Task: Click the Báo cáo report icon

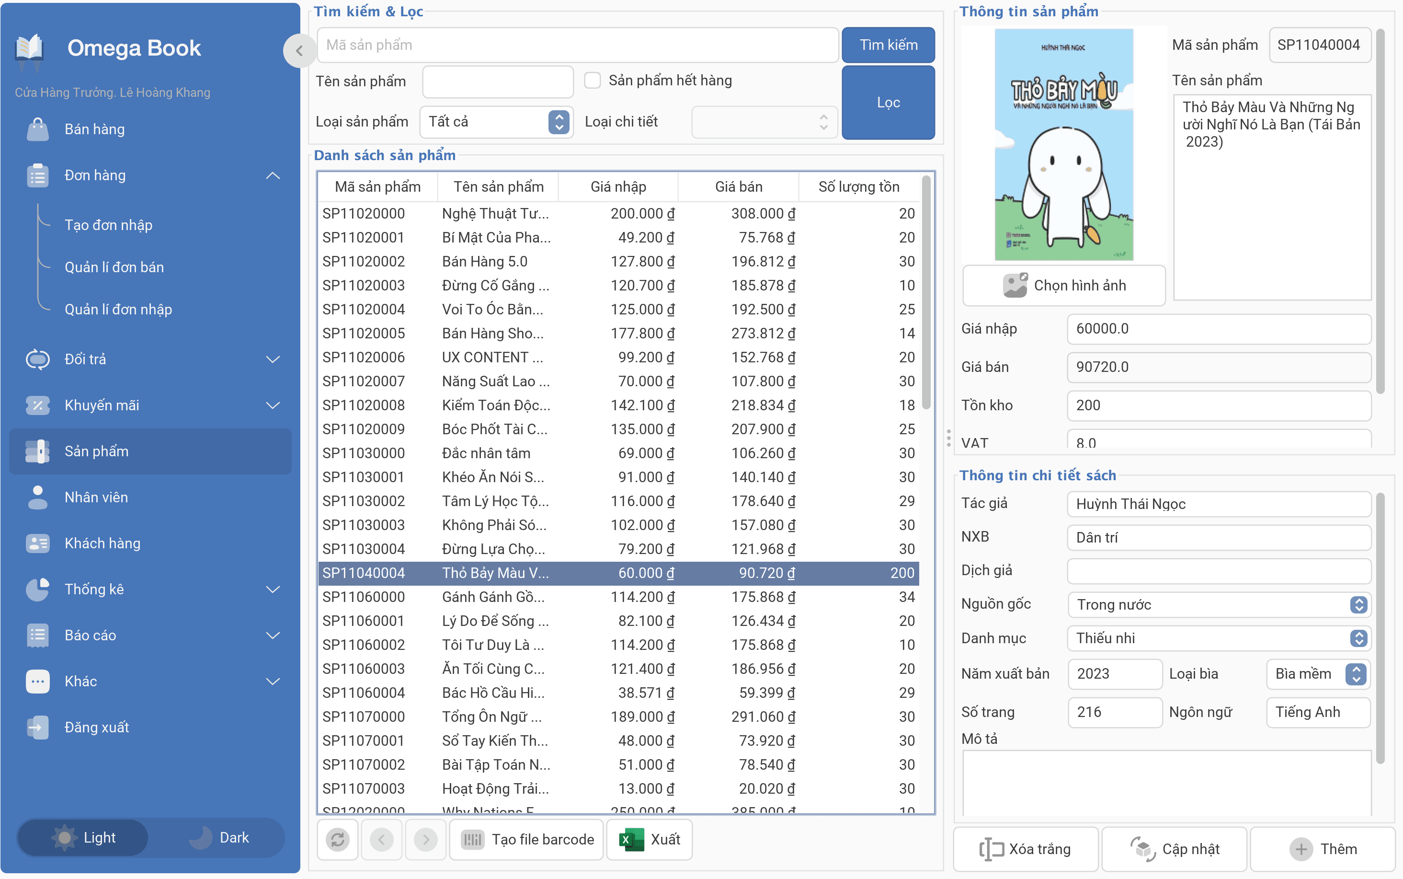Action: [38, 635]
